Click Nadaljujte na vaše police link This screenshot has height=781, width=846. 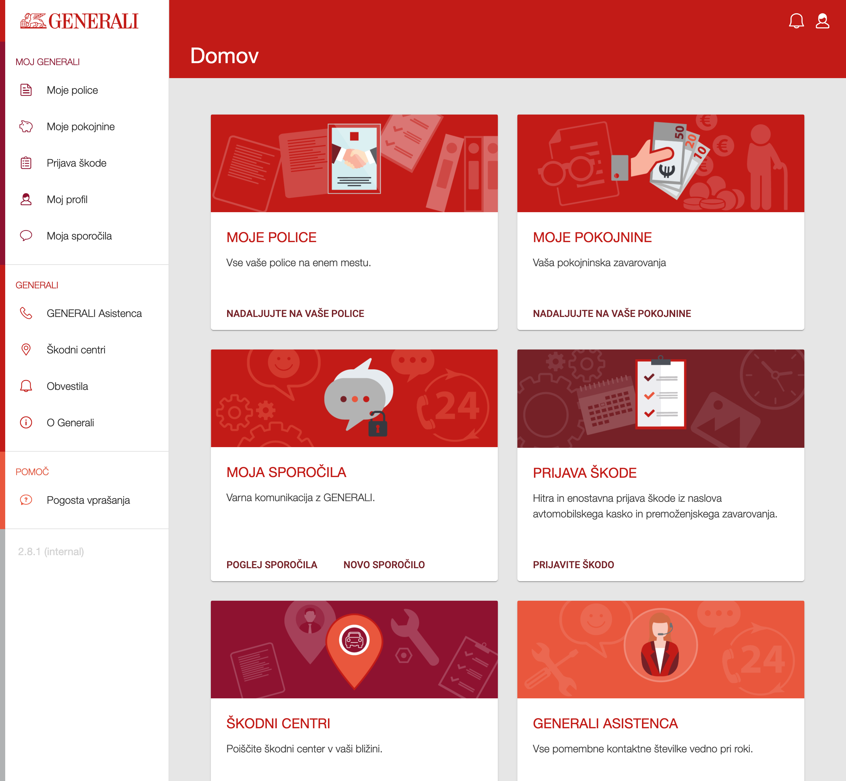click(295, 314)
